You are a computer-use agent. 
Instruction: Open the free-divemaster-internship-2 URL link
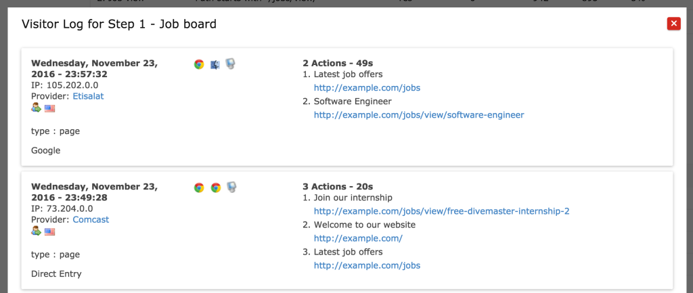[x=441, y=211]
